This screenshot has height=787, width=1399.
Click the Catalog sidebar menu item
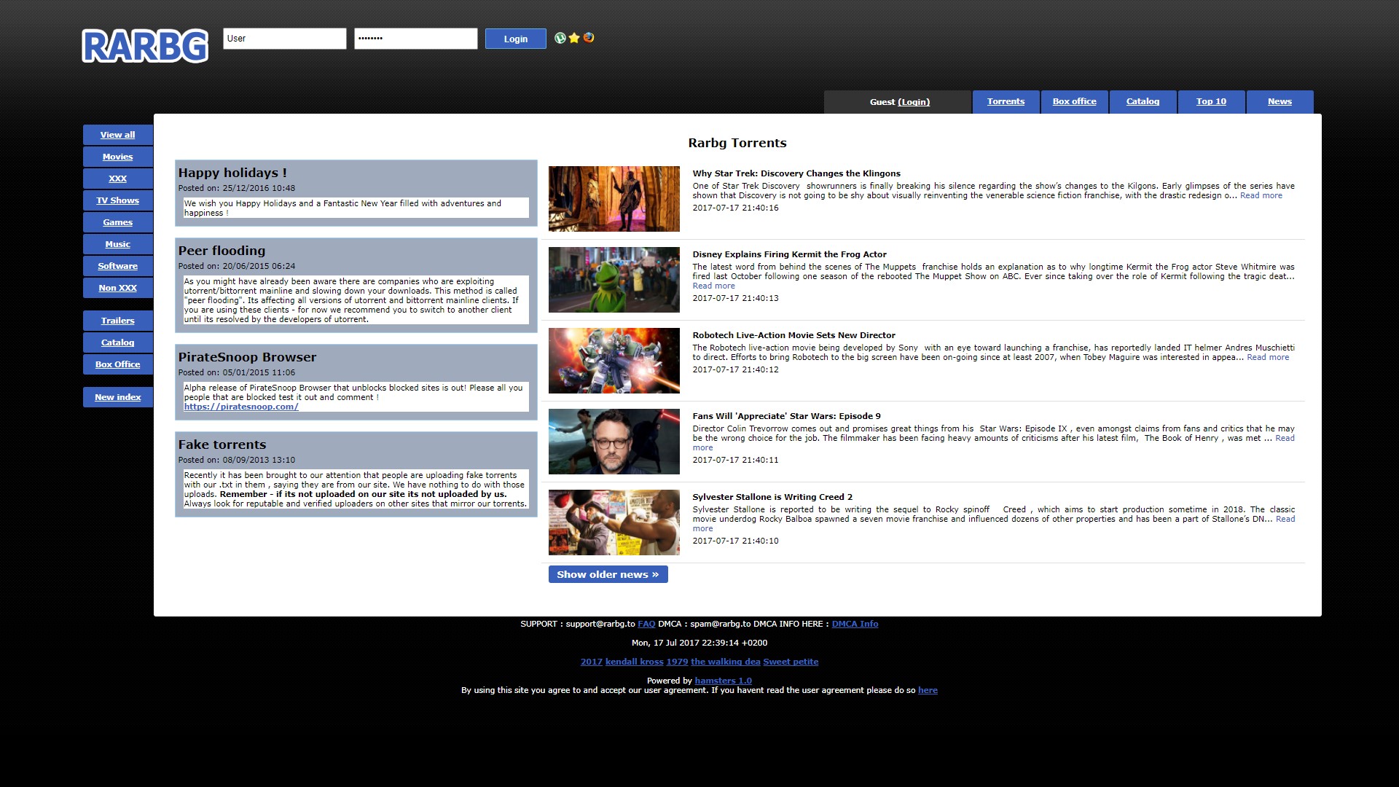click(x=117, y=342)
